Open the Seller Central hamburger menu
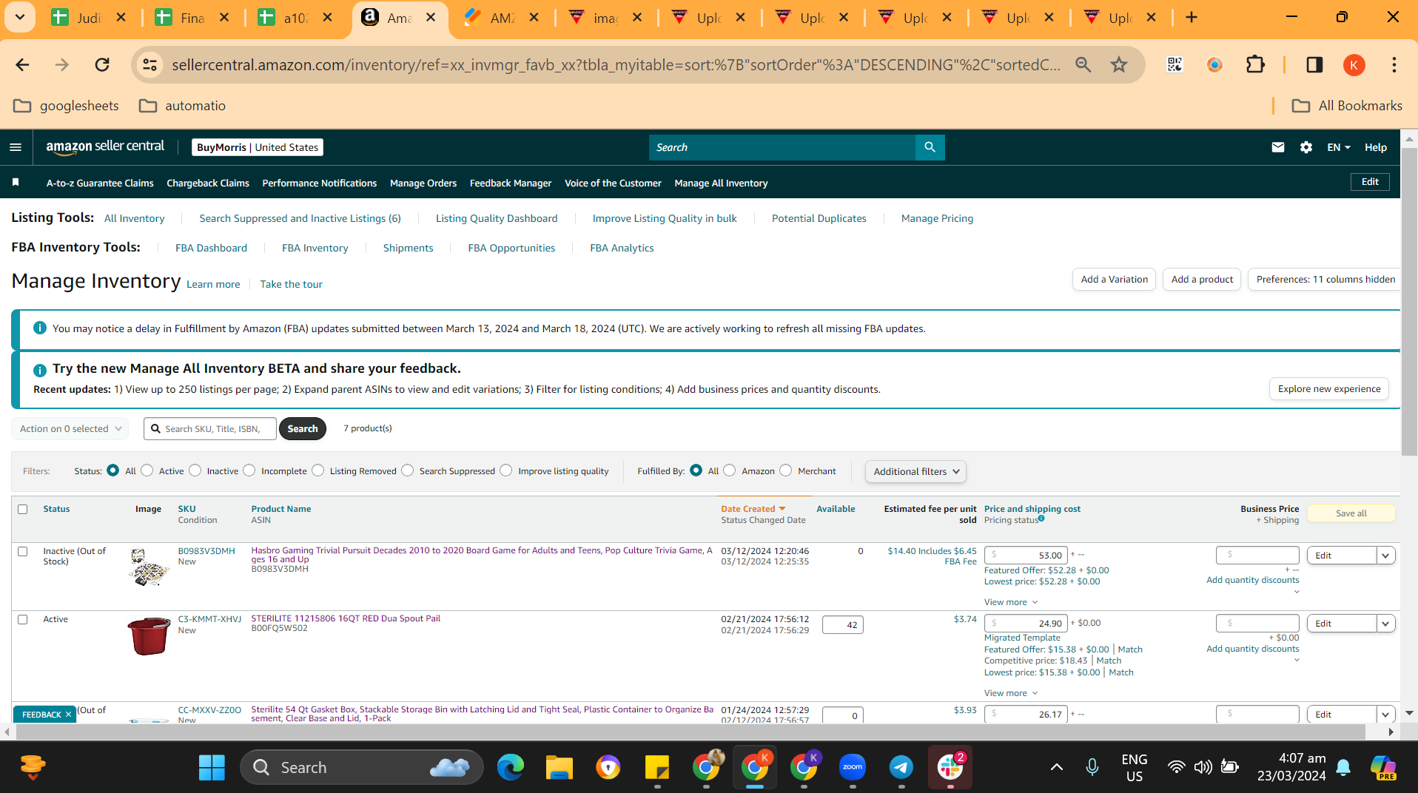Image resolution: width=1418 pixels, height=793 pixels. pos(16,147)
